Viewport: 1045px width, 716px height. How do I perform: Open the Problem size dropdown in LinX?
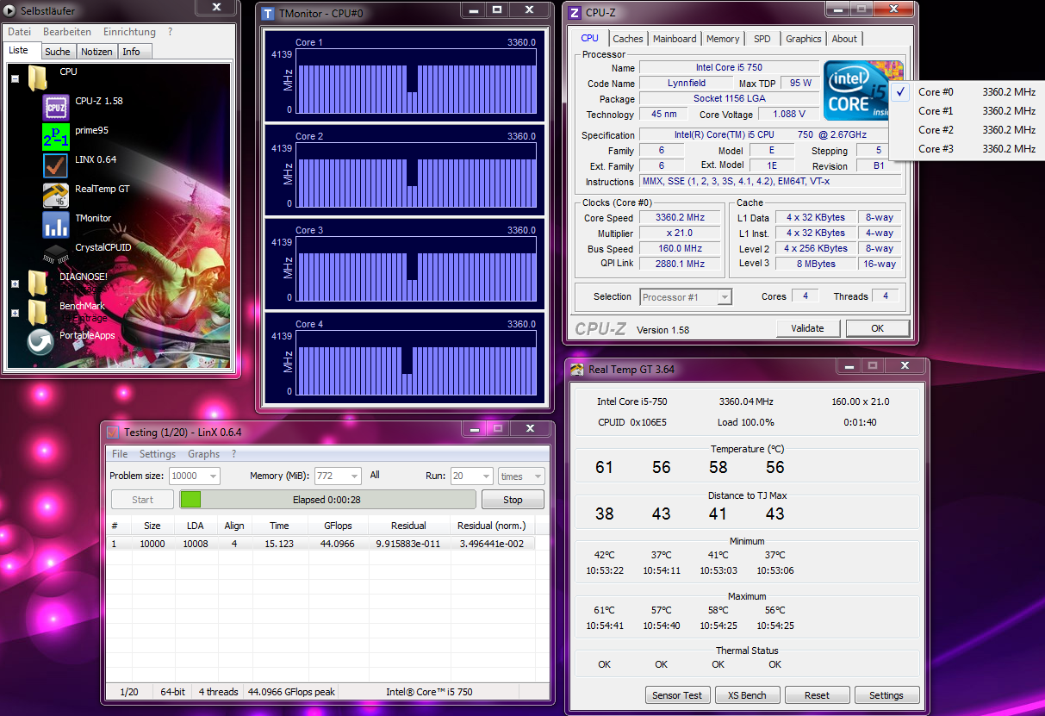194,476
